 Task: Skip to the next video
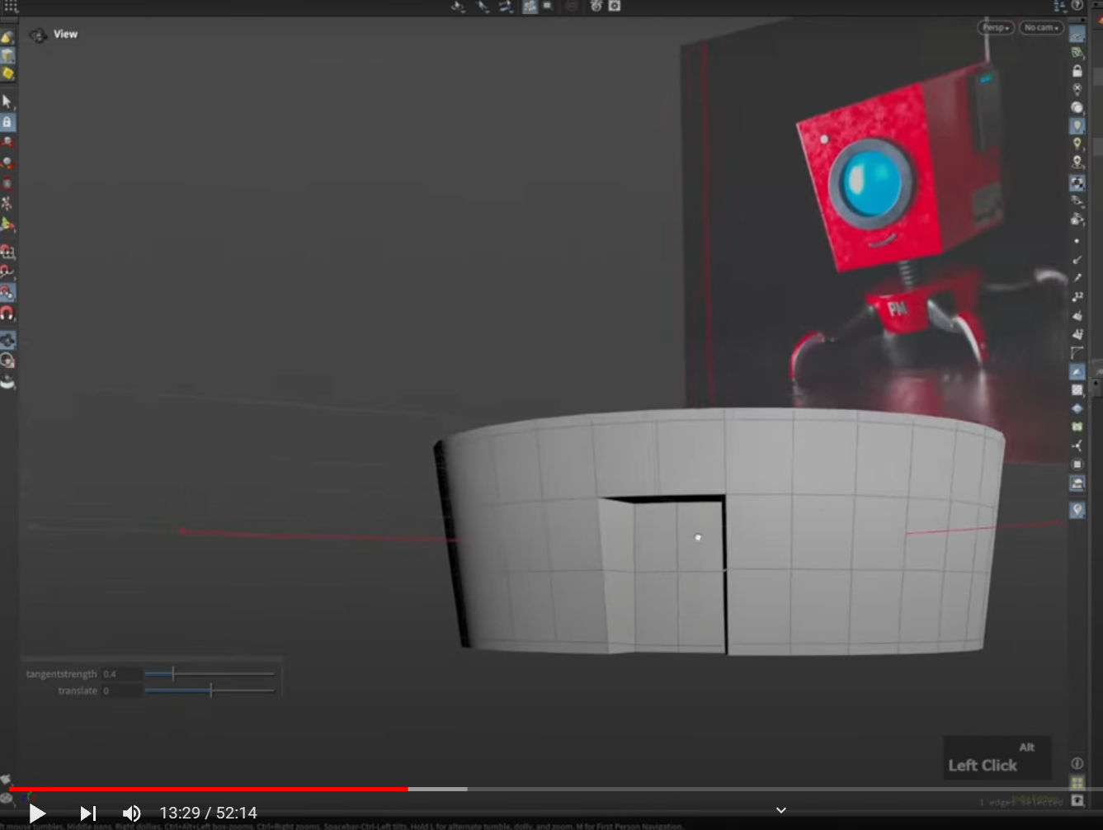[87, 813]
